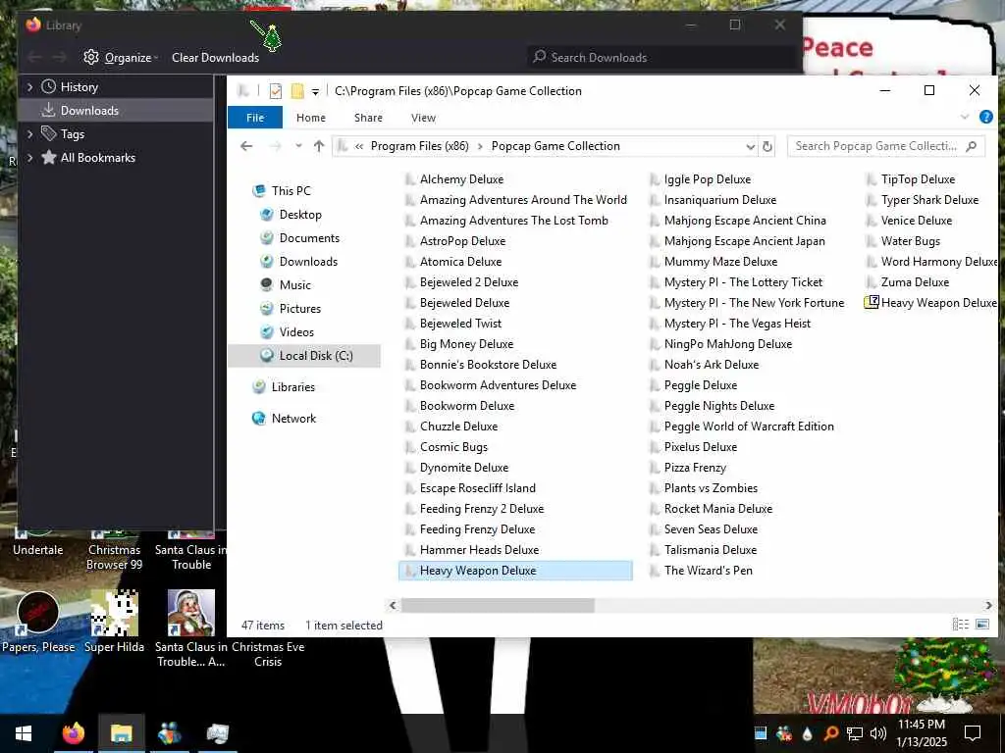The height and width of the screenshot is (753, 1005).
Task: Go up one folder level
Action: (319, 146)
